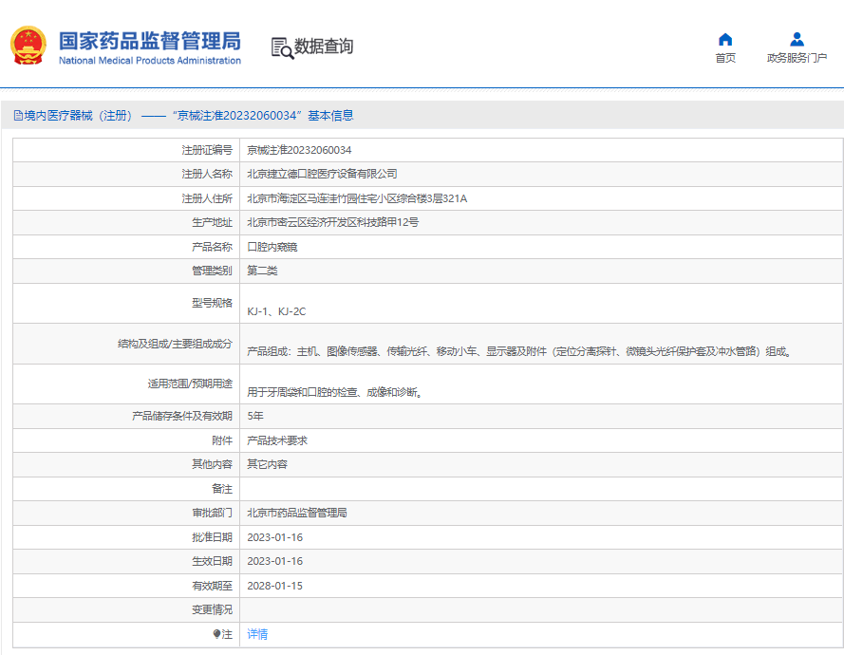Click the 产品技术要求 attachment
This screenshot has width=844, height=655.
click(x=277, y=440)
